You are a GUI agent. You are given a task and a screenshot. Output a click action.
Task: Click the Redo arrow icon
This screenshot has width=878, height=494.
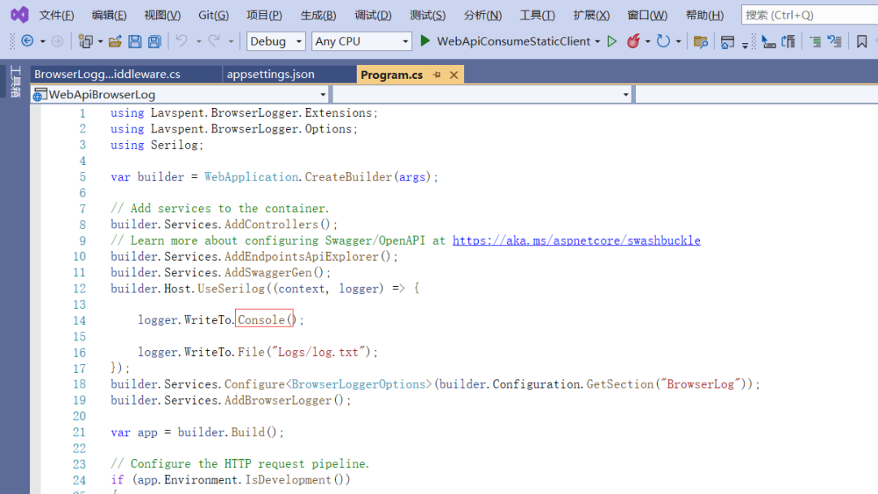click(214, 41)
